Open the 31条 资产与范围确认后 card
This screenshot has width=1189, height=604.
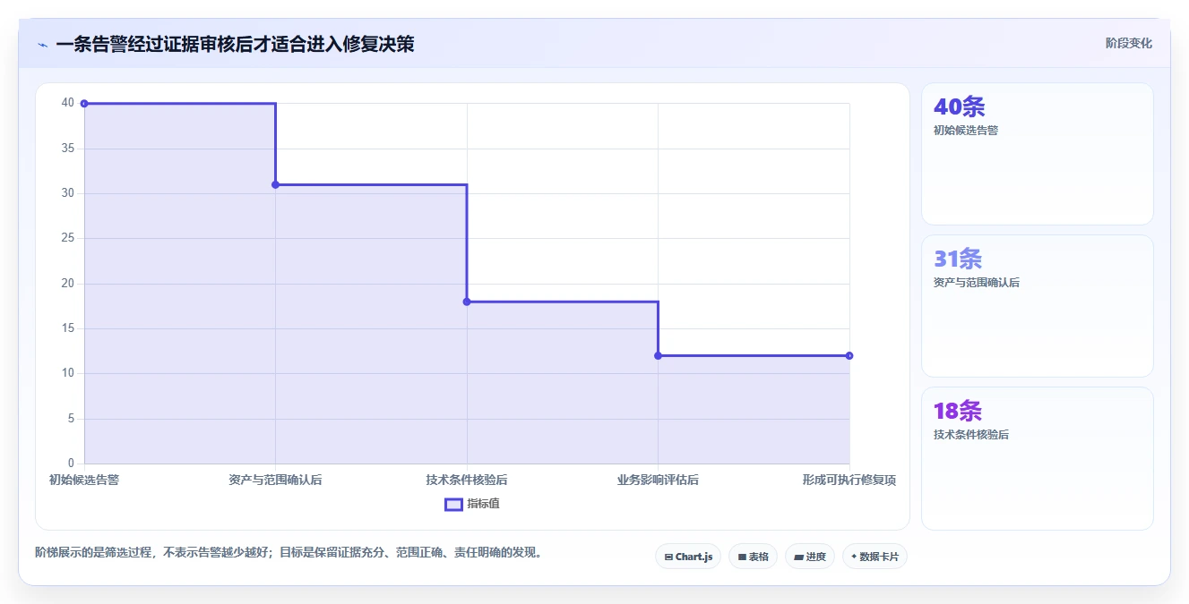click(x=1037, y=306)
